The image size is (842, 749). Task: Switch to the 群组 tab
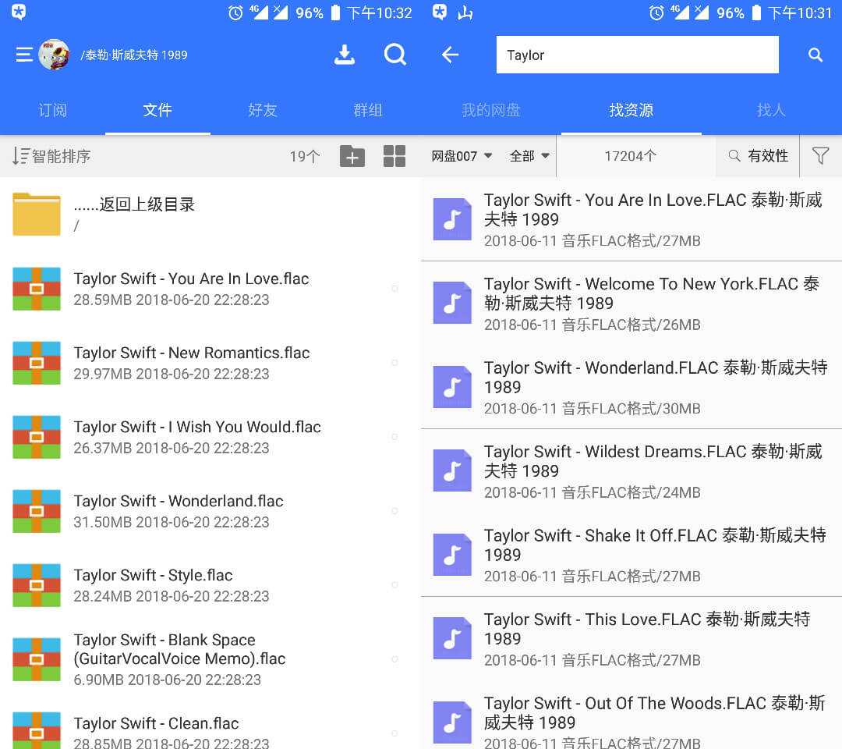(368, 110)
